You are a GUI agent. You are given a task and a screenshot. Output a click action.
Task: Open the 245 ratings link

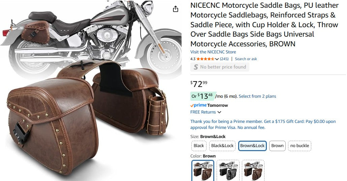[224, 59]
